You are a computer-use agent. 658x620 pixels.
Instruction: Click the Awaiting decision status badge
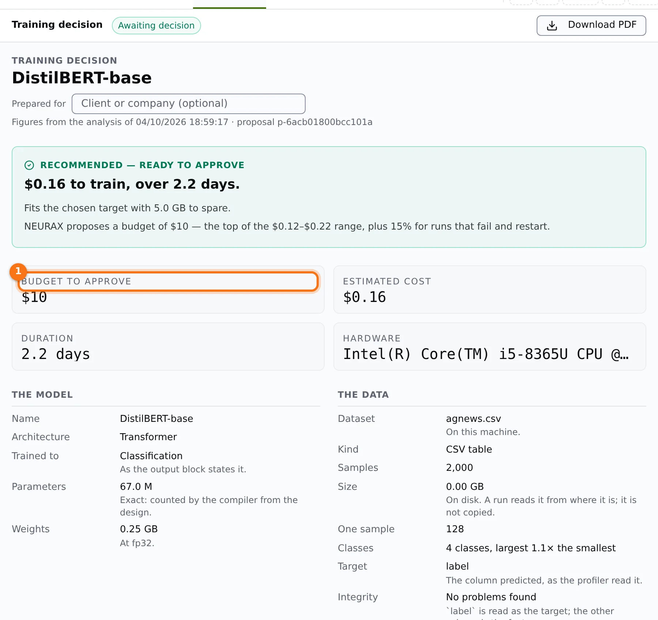(x=156, y=25)
